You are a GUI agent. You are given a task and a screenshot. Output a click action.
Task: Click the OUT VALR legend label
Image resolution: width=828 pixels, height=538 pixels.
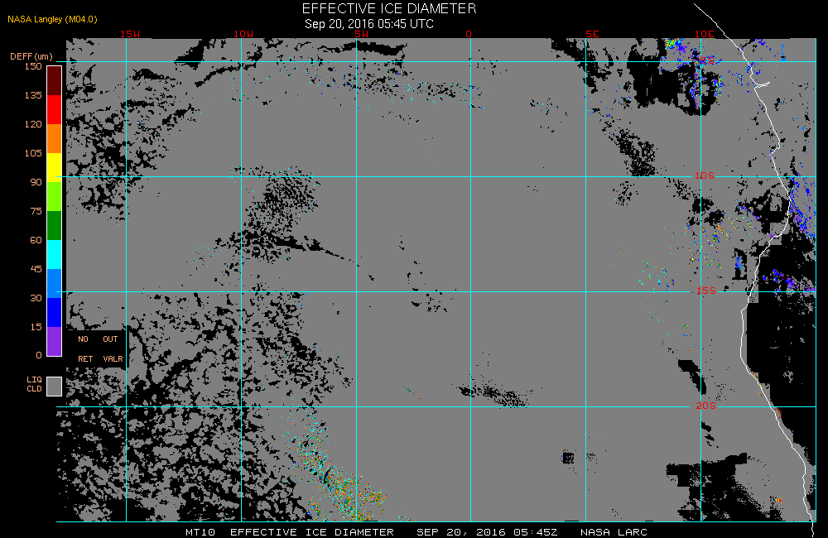click(112, 349)
